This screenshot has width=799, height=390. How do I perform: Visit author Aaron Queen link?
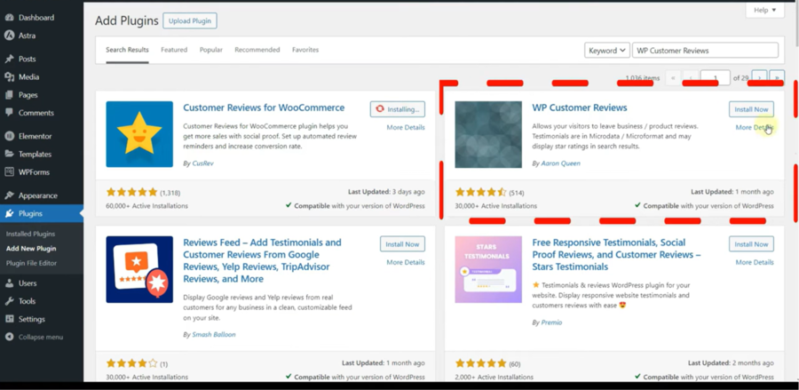[560, 163]
